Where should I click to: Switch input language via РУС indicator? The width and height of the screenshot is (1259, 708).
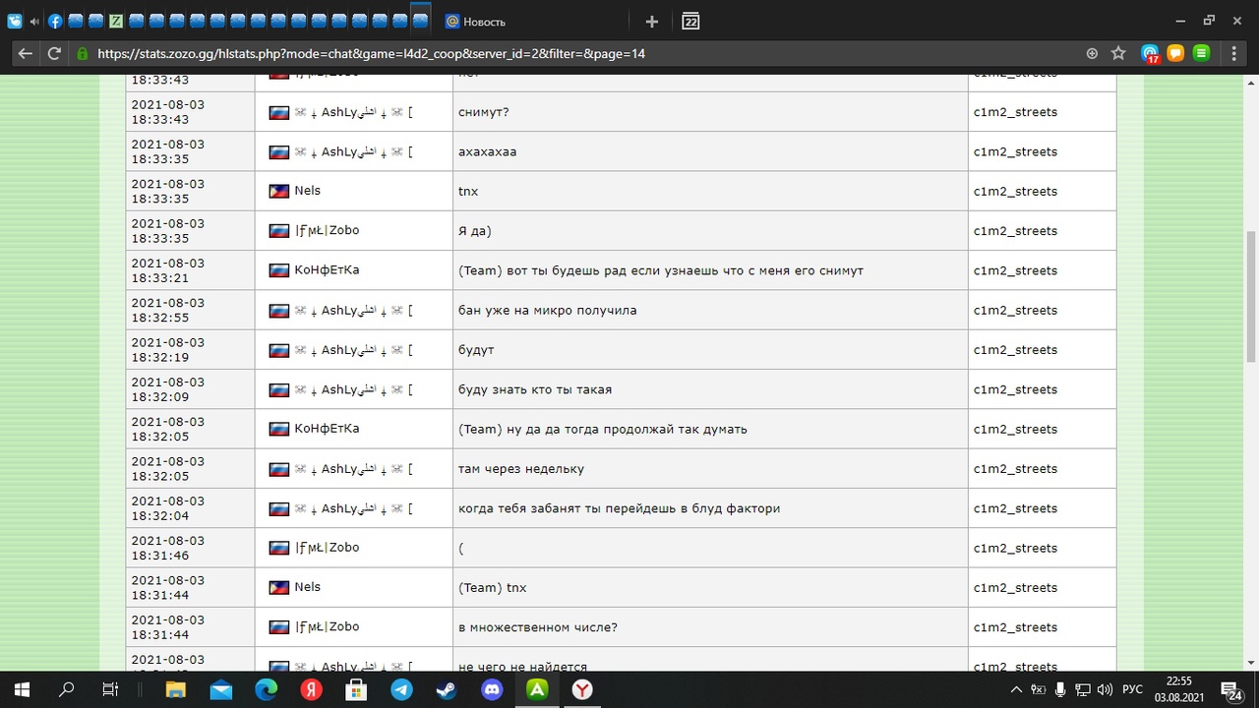pyautogui.click(x=1132, y=689)
